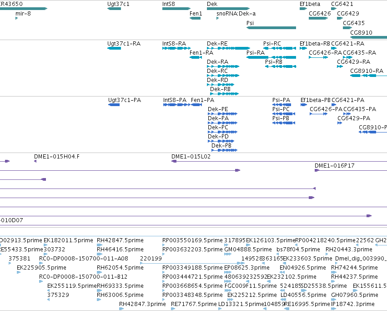Viewport: 387px width, 311px height.
Task: Click transcript Psi-RA
Action: click(x=256, y=53)
